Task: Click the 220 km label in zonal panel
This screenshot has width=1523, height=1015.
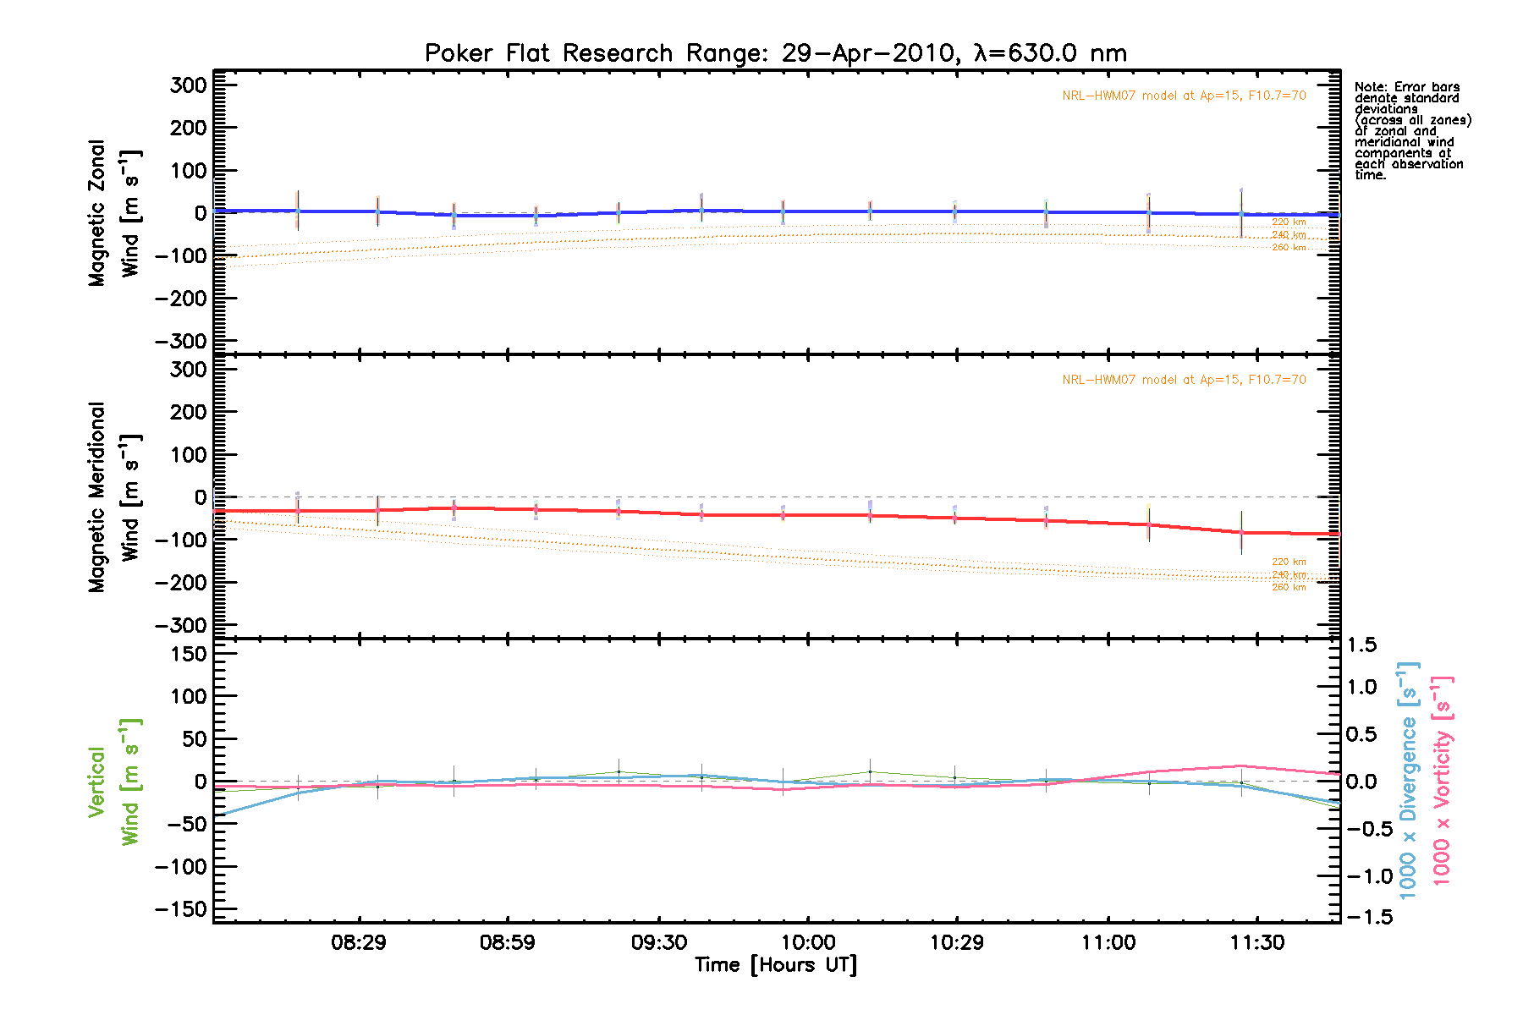Action: tap(1289, 222)
